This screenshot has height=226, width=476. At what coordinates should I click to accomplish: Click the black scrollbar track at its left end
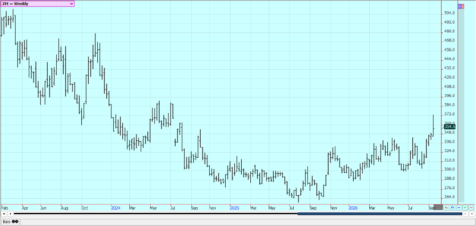(18, 214)
